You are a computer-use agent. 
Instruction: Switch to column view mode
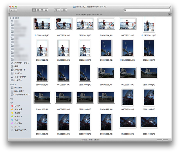[x=42, y=10]
